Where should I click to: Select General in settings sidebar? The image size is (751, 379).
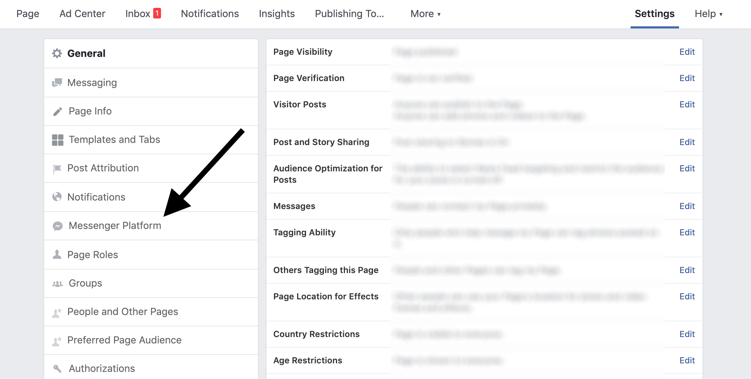click(151, 53)
